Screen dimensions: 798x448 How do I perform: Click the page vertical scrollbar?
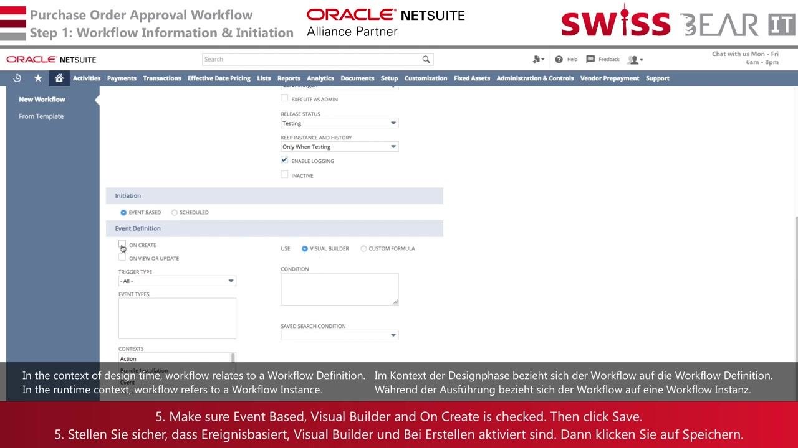pyautogui.click(x=795, y=289)
